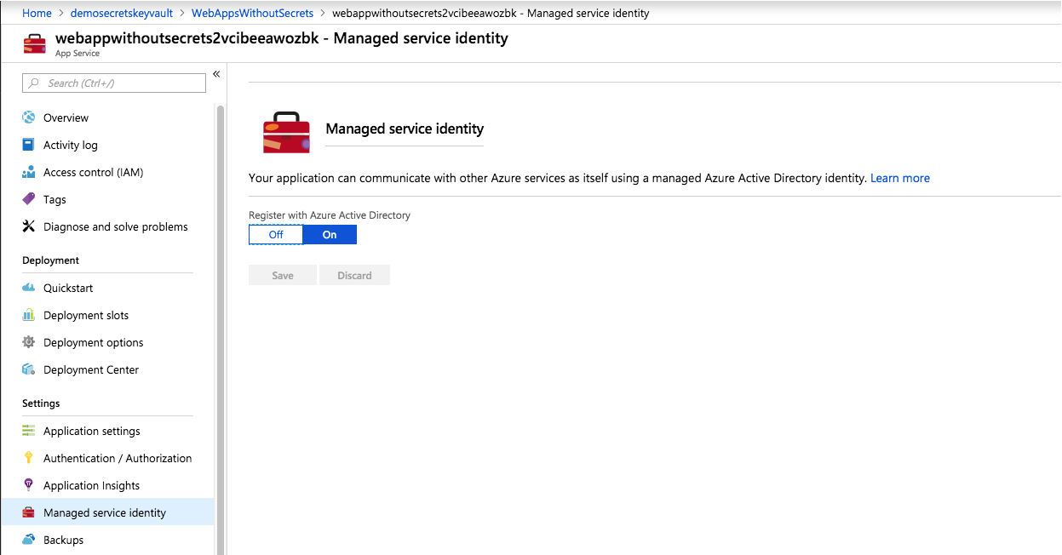Click the Overview globe icon
This screenshot has height=555, width=1062.
(x=29, y=117)
